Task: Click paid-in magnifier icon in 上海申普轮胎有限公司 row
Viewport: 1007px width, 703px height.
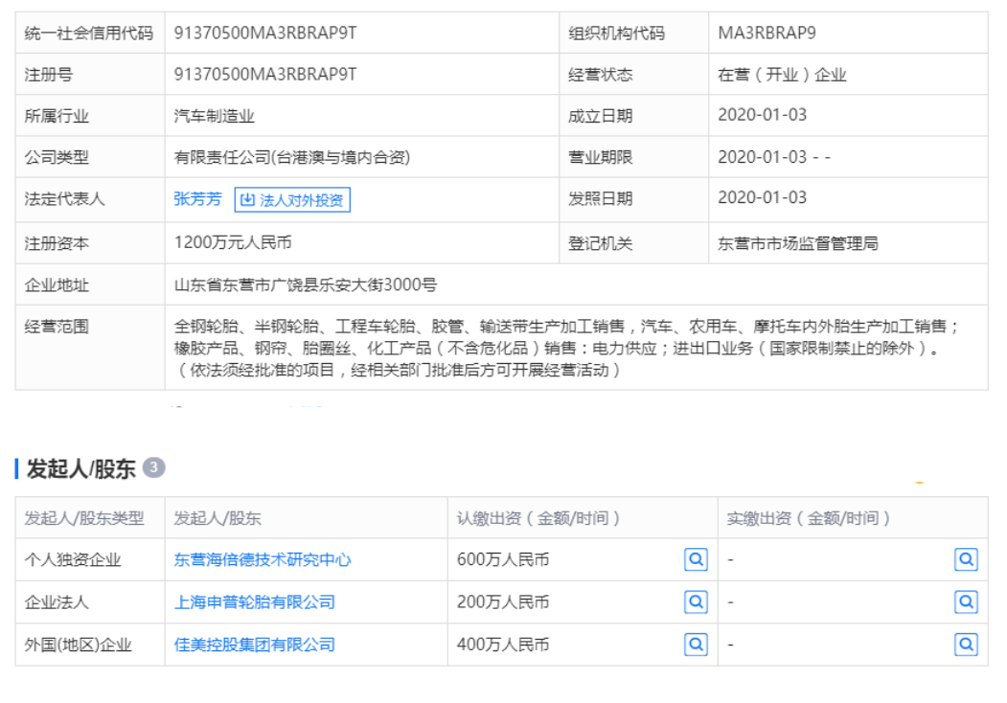Action: [966, 602]
